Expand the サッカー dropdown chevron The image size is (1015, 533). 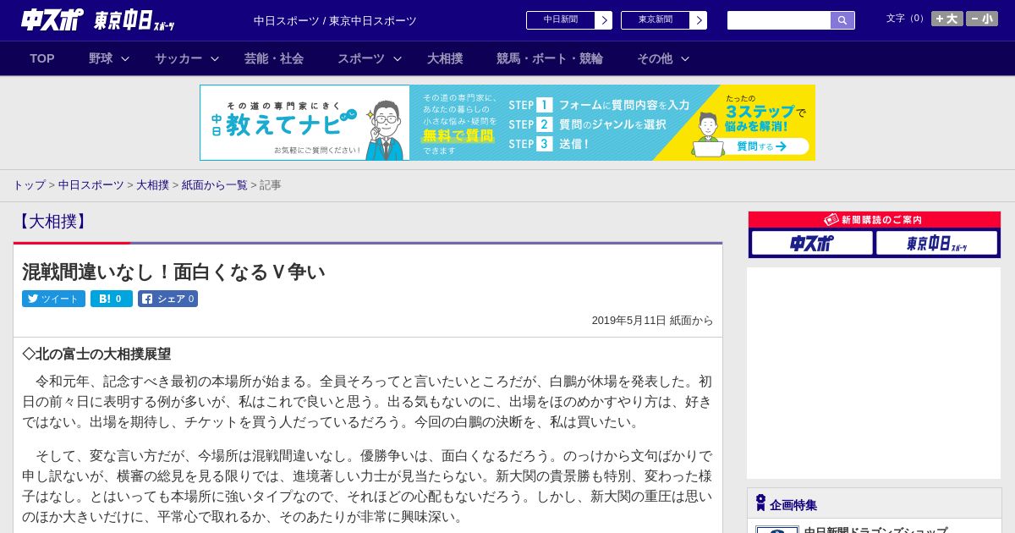click(215, 58)
